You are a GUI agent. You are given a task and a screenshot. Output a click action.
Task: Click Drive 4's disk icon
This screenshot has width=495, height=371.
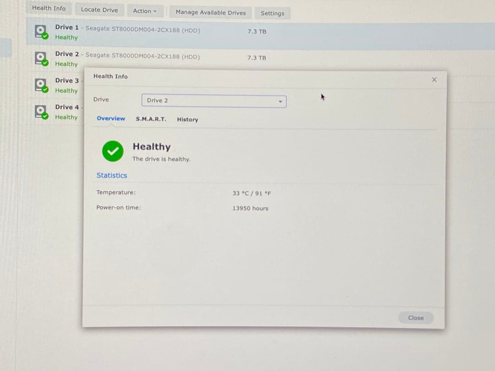41,111
